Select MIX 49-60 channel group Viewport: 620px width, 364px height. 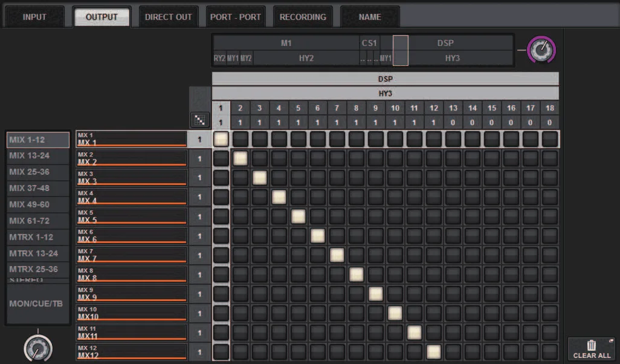[x=38, y=204]
